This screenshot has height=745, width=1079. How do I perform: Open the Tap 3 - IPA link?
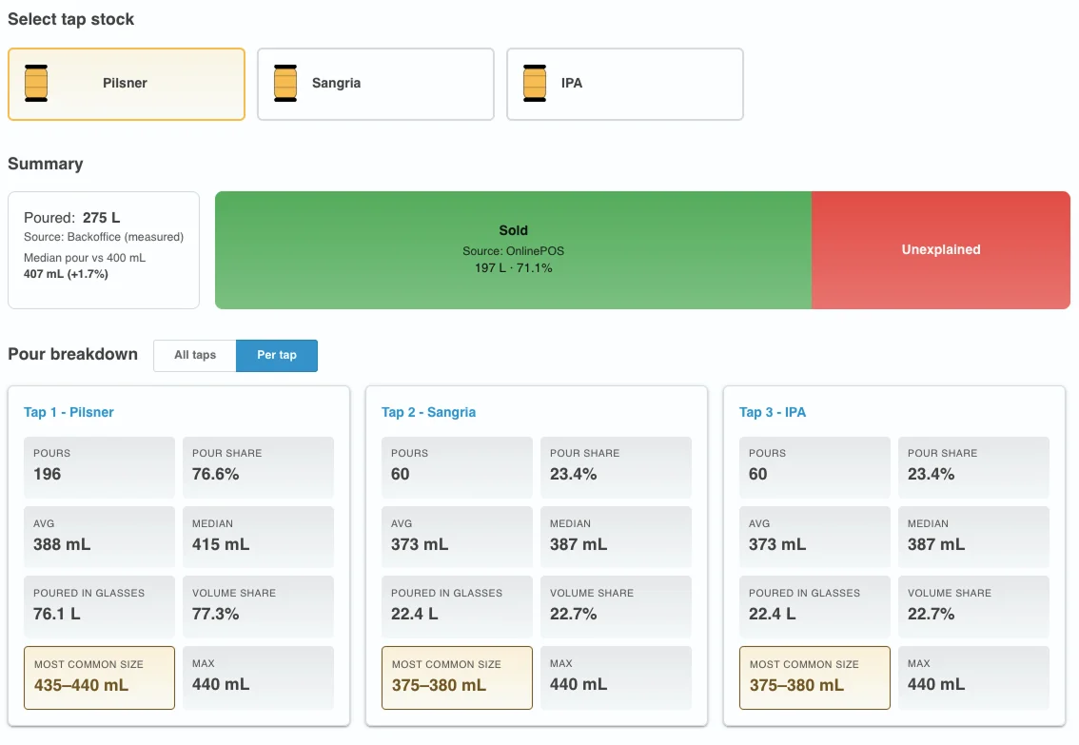coord(773,412)
